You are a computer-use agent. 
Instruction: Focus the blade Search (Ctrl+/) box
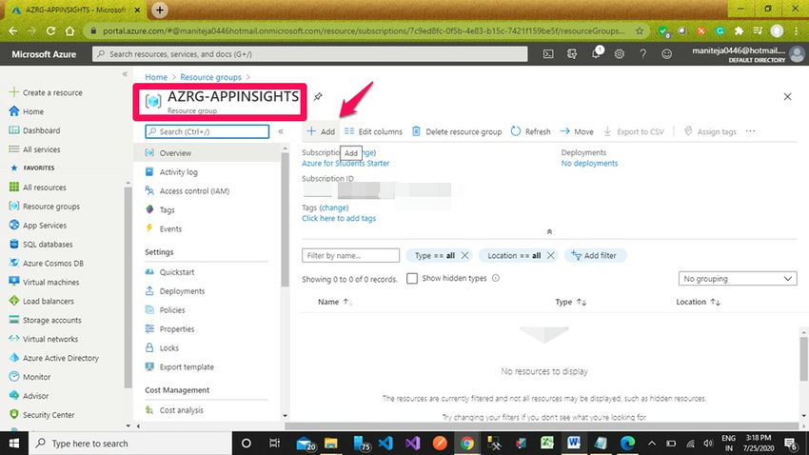tap(207, 131)
